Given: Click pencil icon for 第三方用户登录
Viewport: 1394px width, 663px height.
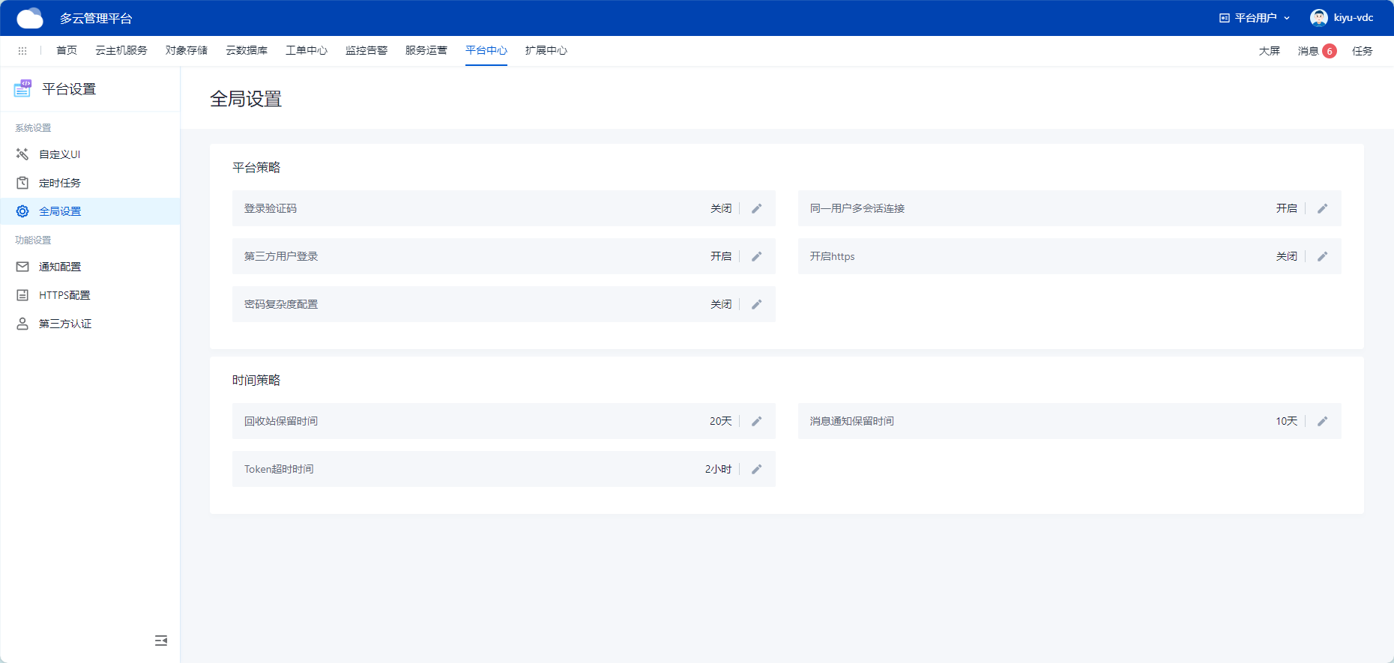Looking at the screenshot, I should tap(757, 257).
